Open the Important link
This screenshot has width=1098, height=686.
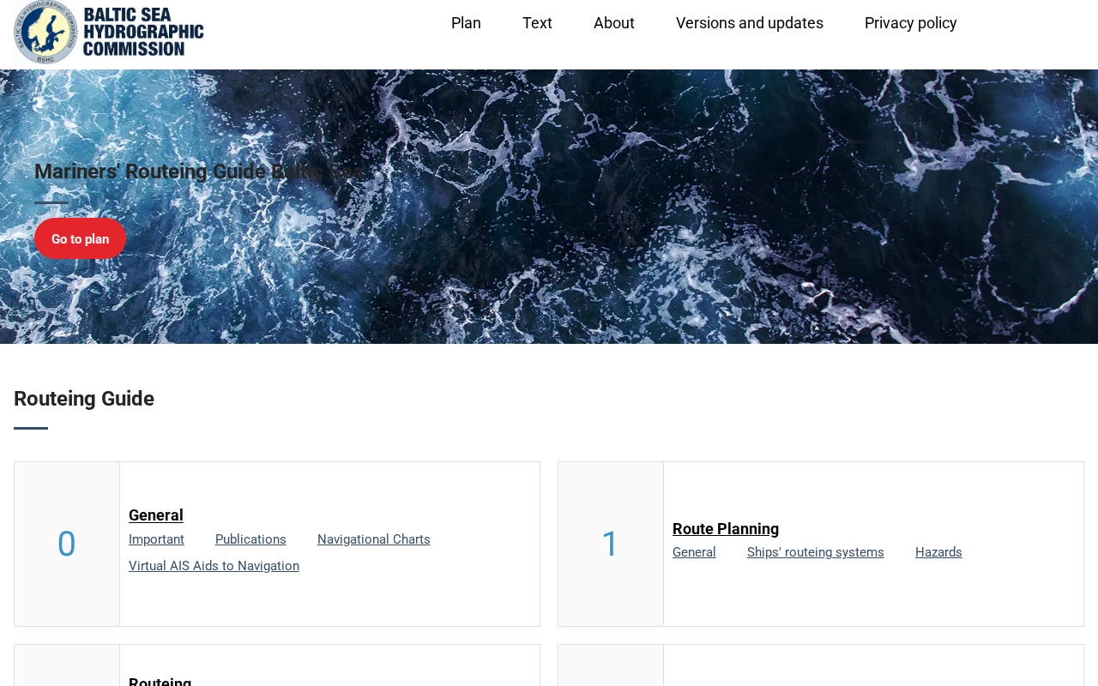coord(156,539)
